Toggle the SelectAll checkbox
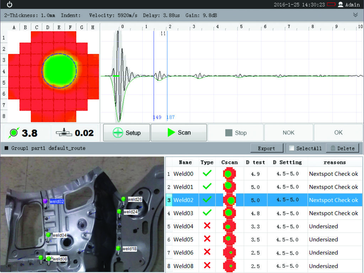 tap(291, 148)
